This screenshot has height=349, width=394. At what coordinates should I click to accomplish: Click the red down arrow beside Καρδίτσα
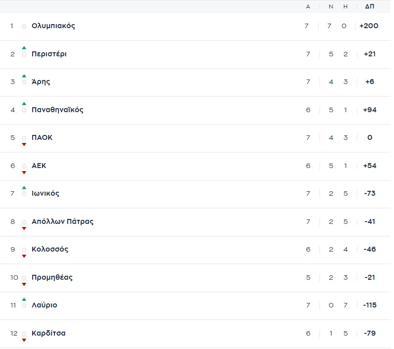click(24, 340)
